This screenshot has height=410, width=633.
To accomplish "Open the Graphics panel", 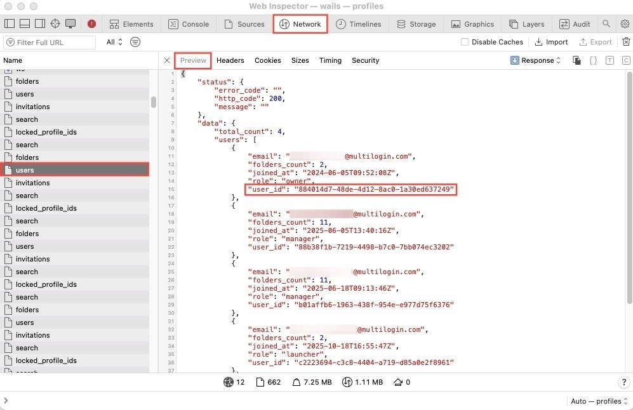I will [472, 23].
